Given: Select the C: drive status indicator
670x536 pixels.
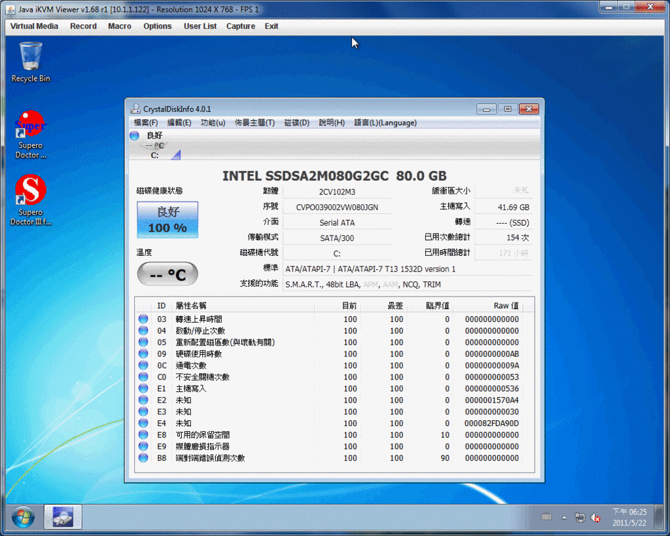Looking at the screenshot, I should [x=154, y=145].
